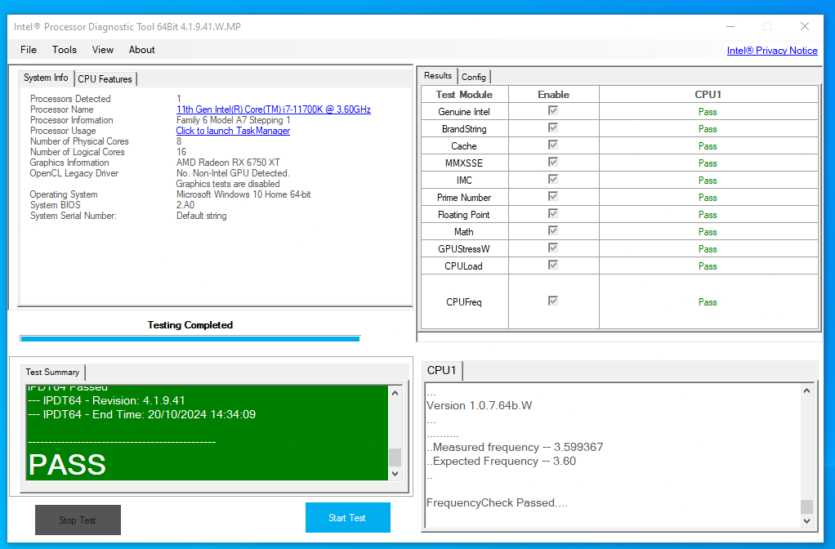
Task: Open the Intel Privacy Notice link
Action: click(772, 50)
